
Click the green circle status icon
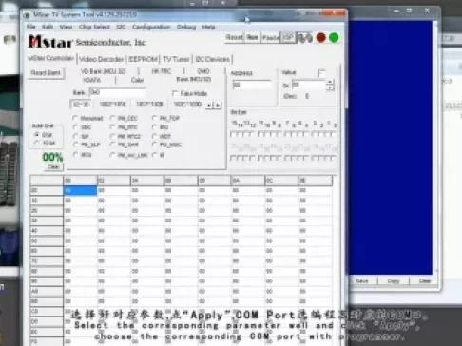point(334,38)
